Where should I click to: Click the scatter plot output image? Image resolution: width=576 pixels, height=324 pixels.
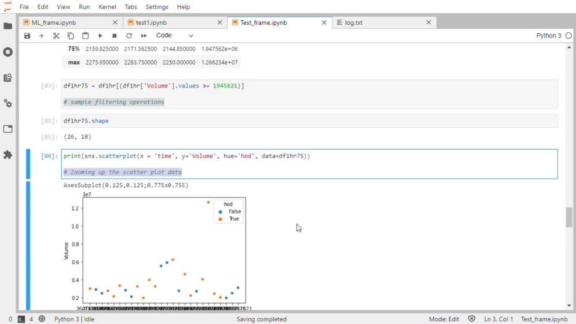(157, 250)
